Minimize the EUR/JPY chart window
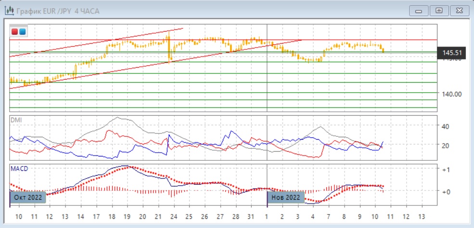 [418, 10]
